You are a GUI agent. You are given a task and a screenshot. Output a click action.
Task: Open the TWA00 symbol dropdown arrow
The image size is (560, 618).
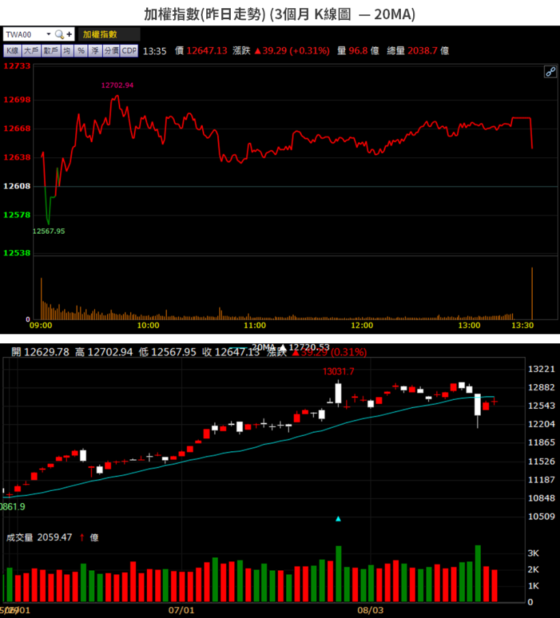click(x=48, y=34)
